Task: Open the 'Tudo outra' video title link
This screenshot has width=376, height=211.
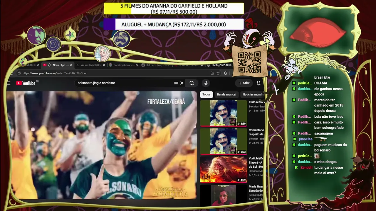Action: 256,102
